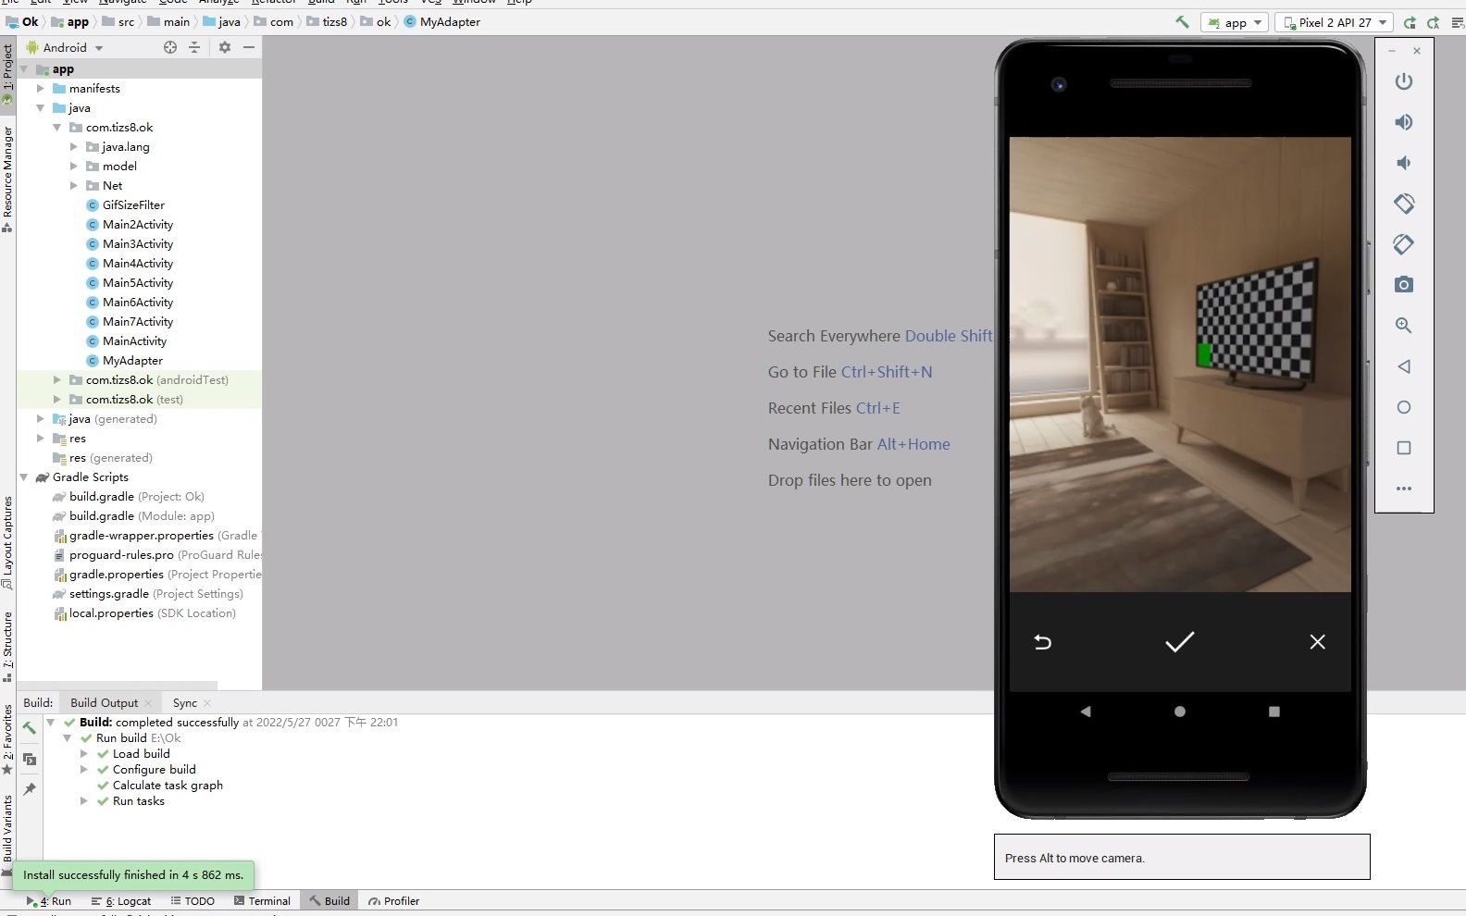This screenshot has height=916, width=1466.
Task: Open the Logcat tool window tab
Action: click(x=121, y=901)
